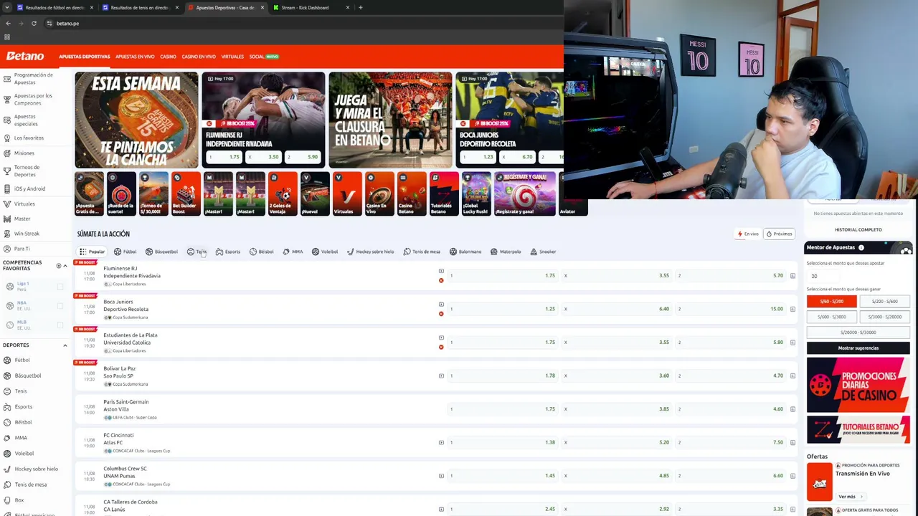The height and width of the screenshot is (516, 918).
Task: Open Historial Completo link
Action: [x=858, y=230]
